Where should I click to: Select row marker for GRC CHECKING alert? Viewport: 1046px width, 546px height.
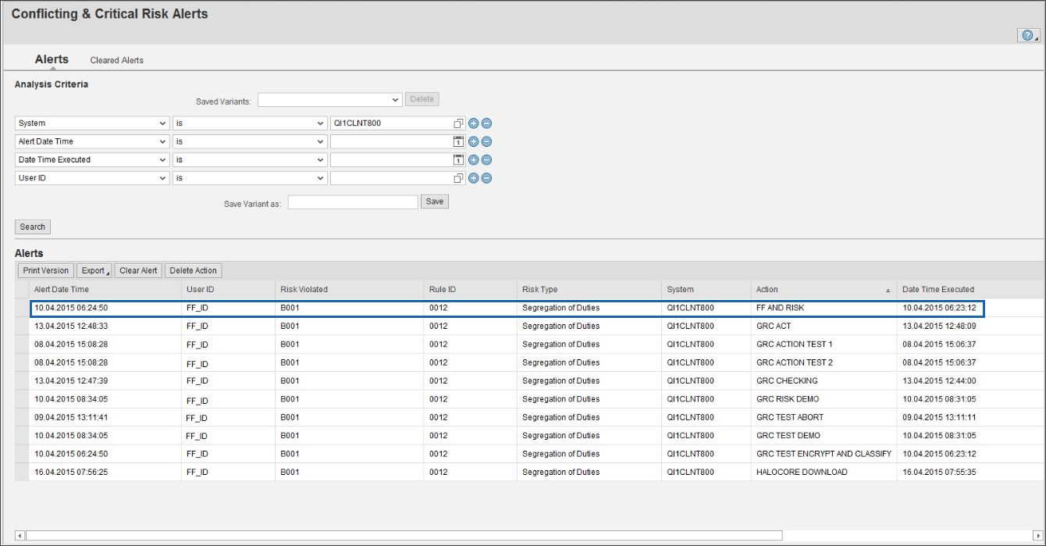tap(22, 381)
